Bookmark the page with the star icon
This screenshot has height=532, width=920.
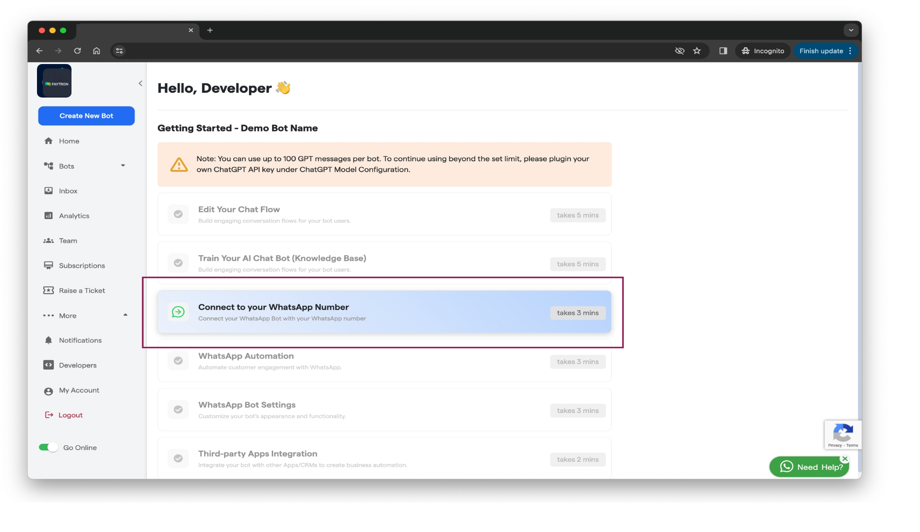(697, 51)
